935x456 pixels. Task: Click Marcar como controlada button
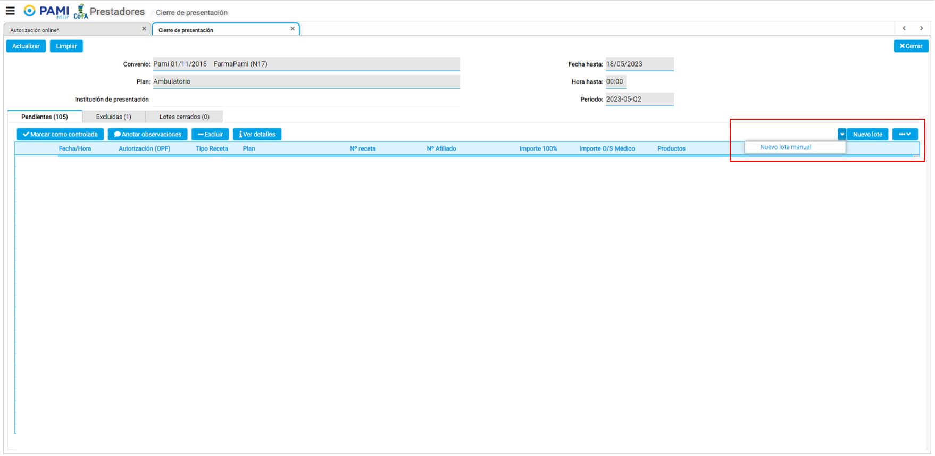pos(60,135)
